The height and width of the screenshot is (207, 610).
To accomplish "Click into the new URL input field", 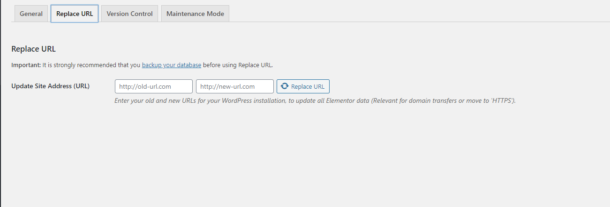I will [x=234, y=86].
